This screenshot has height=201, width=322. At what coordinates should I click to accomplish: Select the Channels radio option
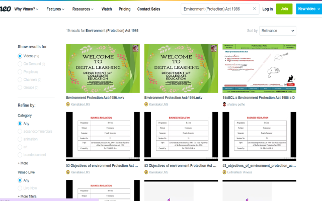(20, 79)
